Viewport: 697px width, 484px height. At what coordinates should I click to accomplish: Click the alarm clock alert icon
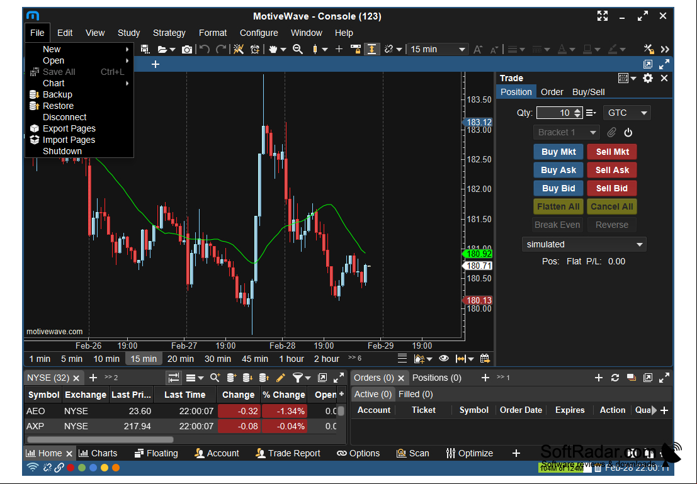coord(255,49)
